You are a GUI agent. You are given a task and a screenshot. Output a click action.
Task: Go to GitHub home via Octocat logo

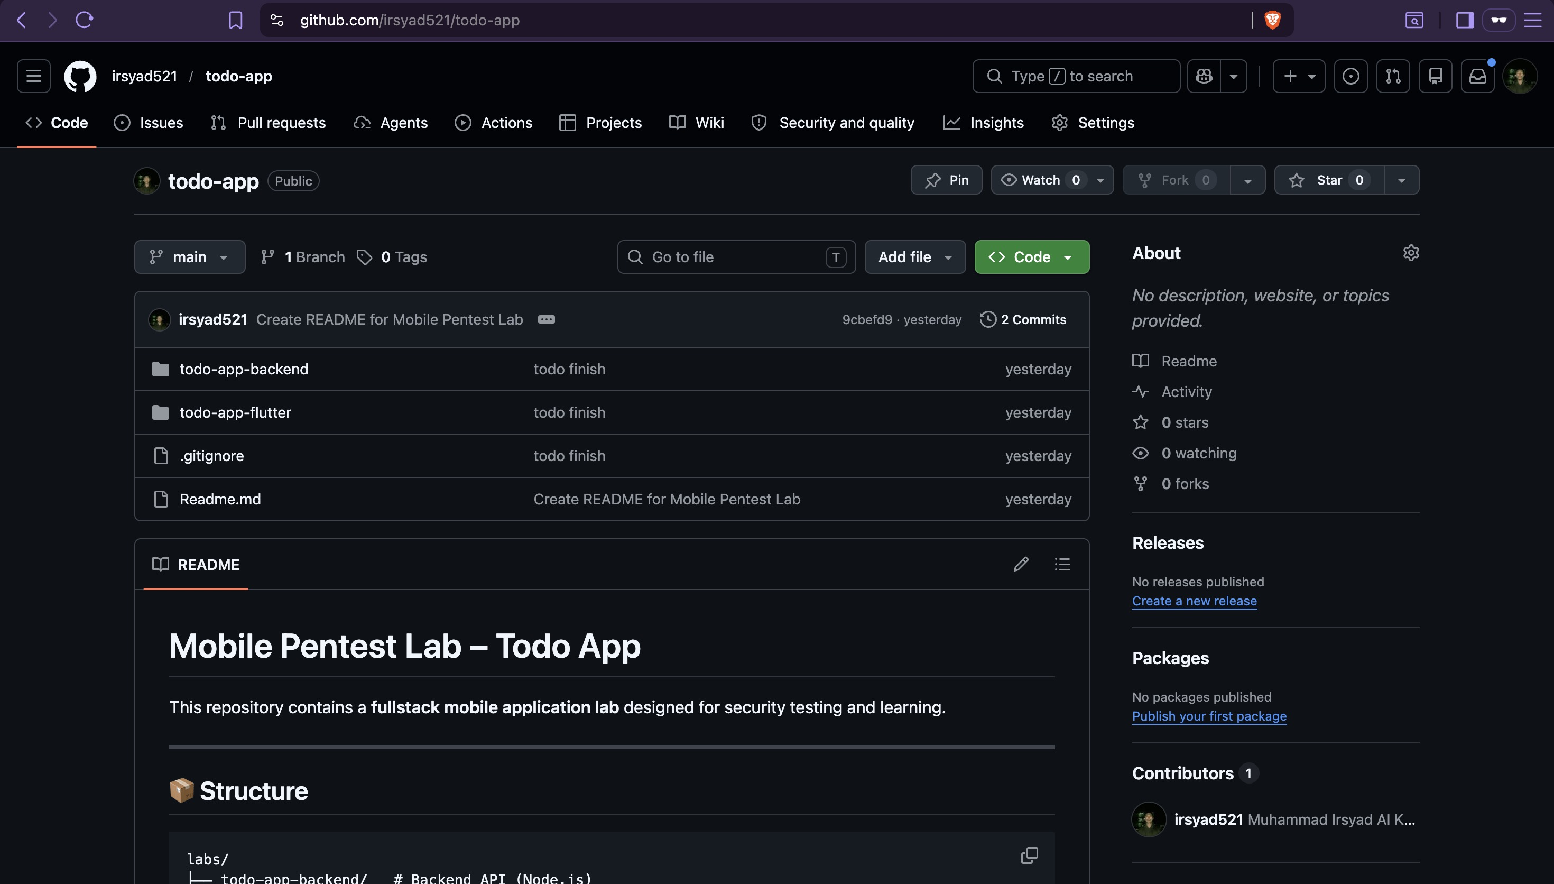click(80, 76)
